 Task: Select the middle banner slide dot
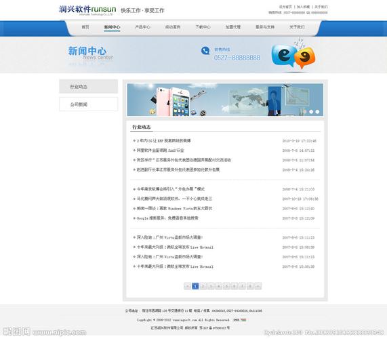(x=311, y=112)
